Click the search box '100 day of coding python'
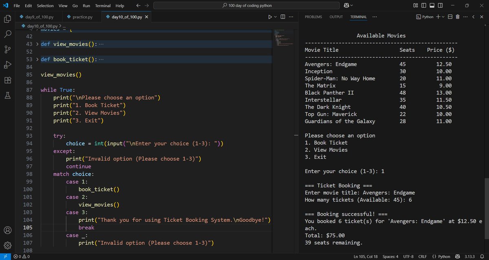The width and height of the screenshot is (489, 260). (x=247, y=5)
